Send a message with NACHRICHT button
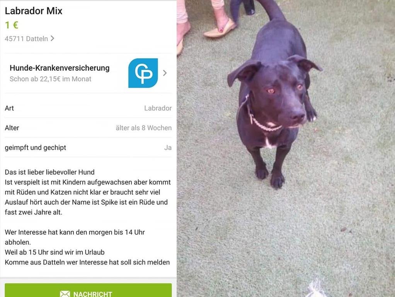Viewport: 395px width, 297px height. pyautogui.click(x=88, y=290)
